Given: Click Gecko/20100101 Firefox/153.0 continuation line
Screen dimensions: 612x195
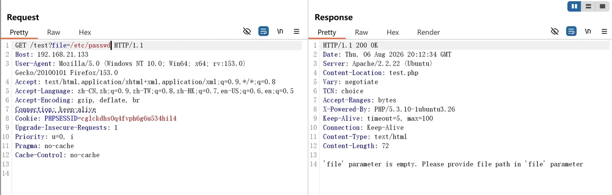Looking at the screenshot, I should pyautogui.click(x=67, y=73).
